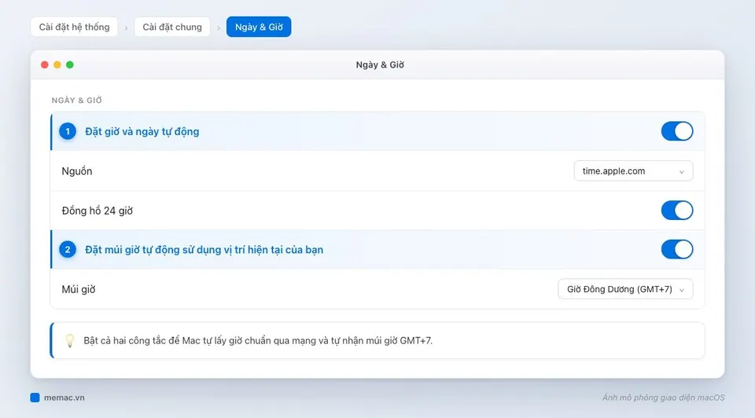The image size is (755, 418).
Task: Close the Ngày & Giờ window
Action: click(45, 65)
